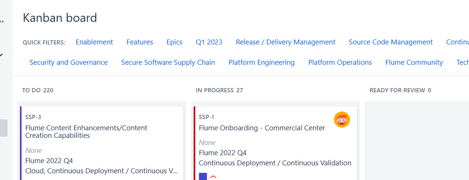Click the red priority chevron on SSP-1
This screenshot has height=180, width=469.
[x=213, y=177]
